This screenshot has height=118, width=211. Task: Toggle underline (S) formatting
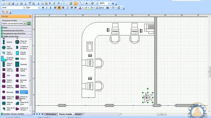click(50, 8)
